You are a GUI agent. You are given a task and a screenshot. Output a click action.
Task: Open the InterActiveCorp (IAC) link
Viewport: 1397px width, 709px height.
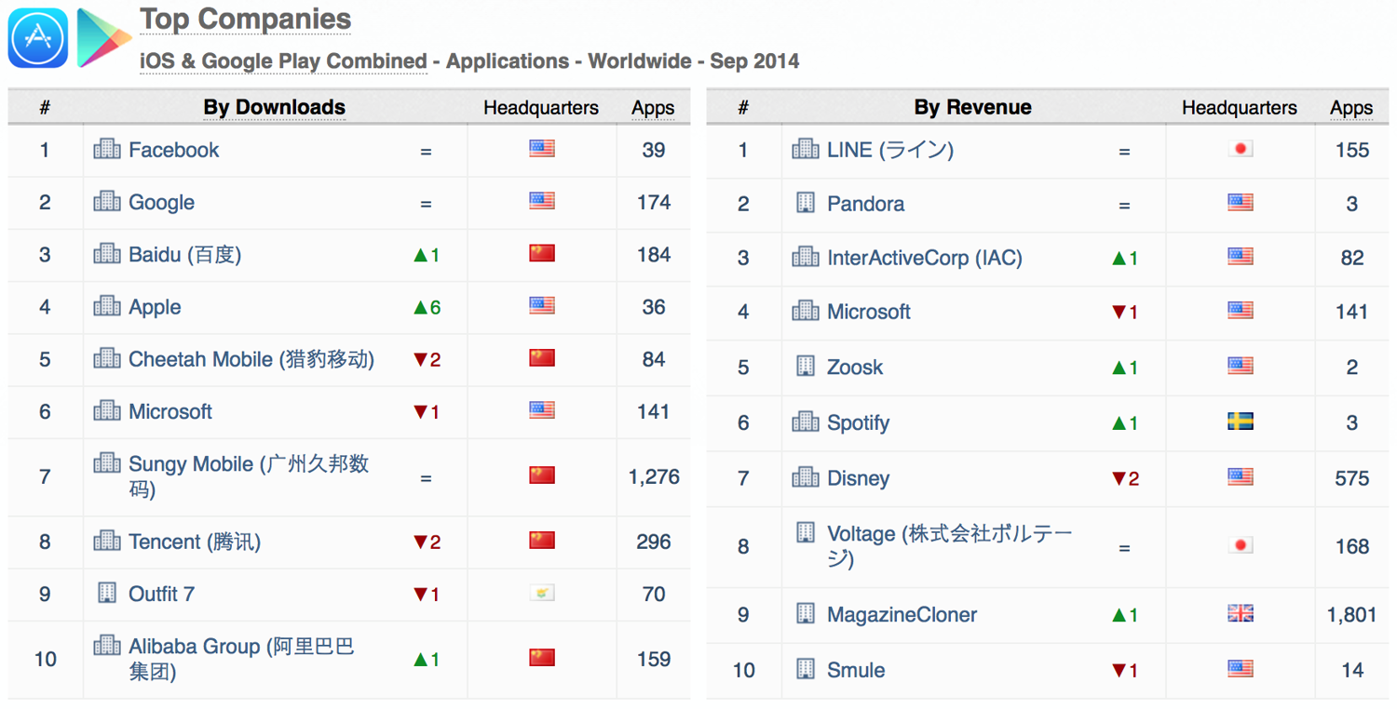(x=925, y=258)
